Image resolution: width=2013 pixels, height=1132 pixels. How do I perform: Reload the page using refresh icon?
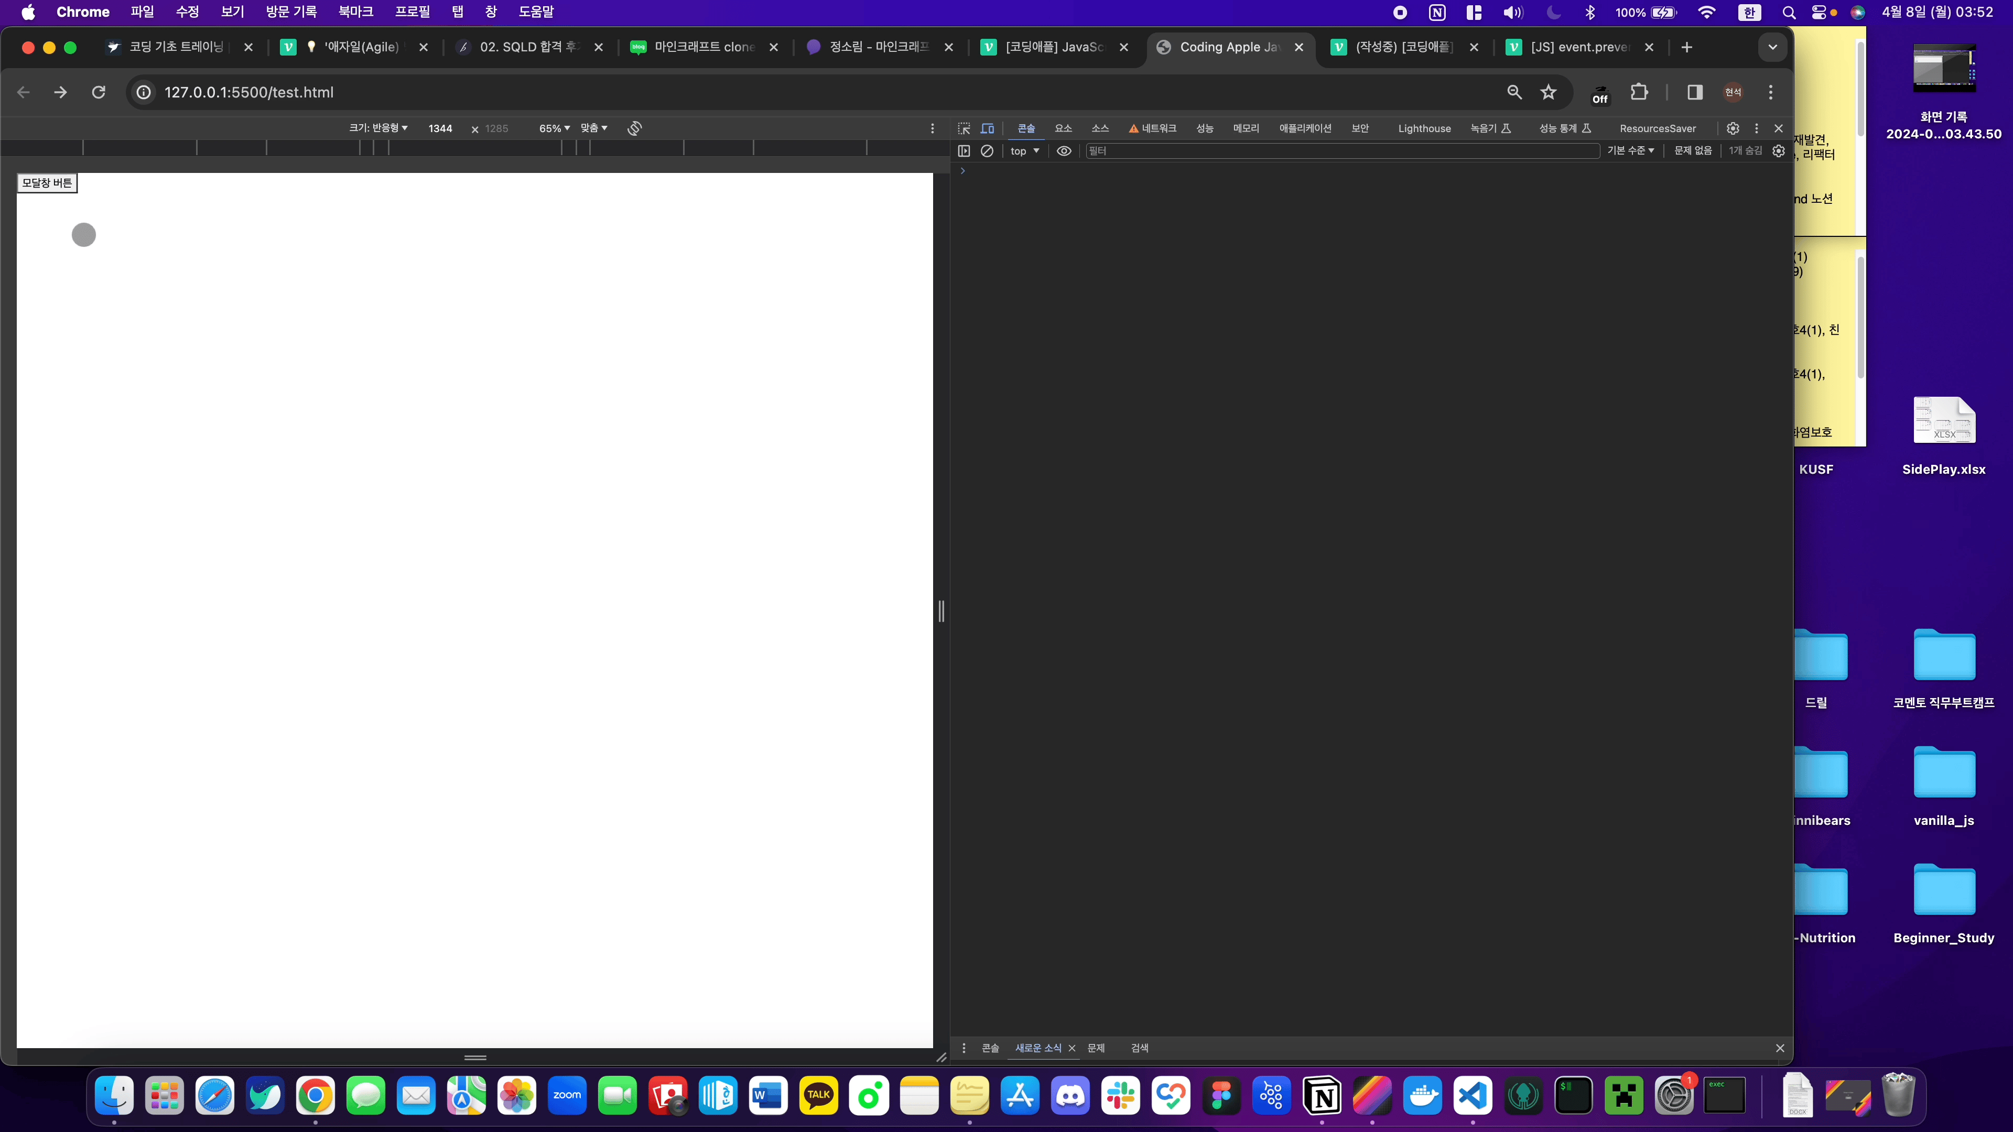(x=99, y=92)
